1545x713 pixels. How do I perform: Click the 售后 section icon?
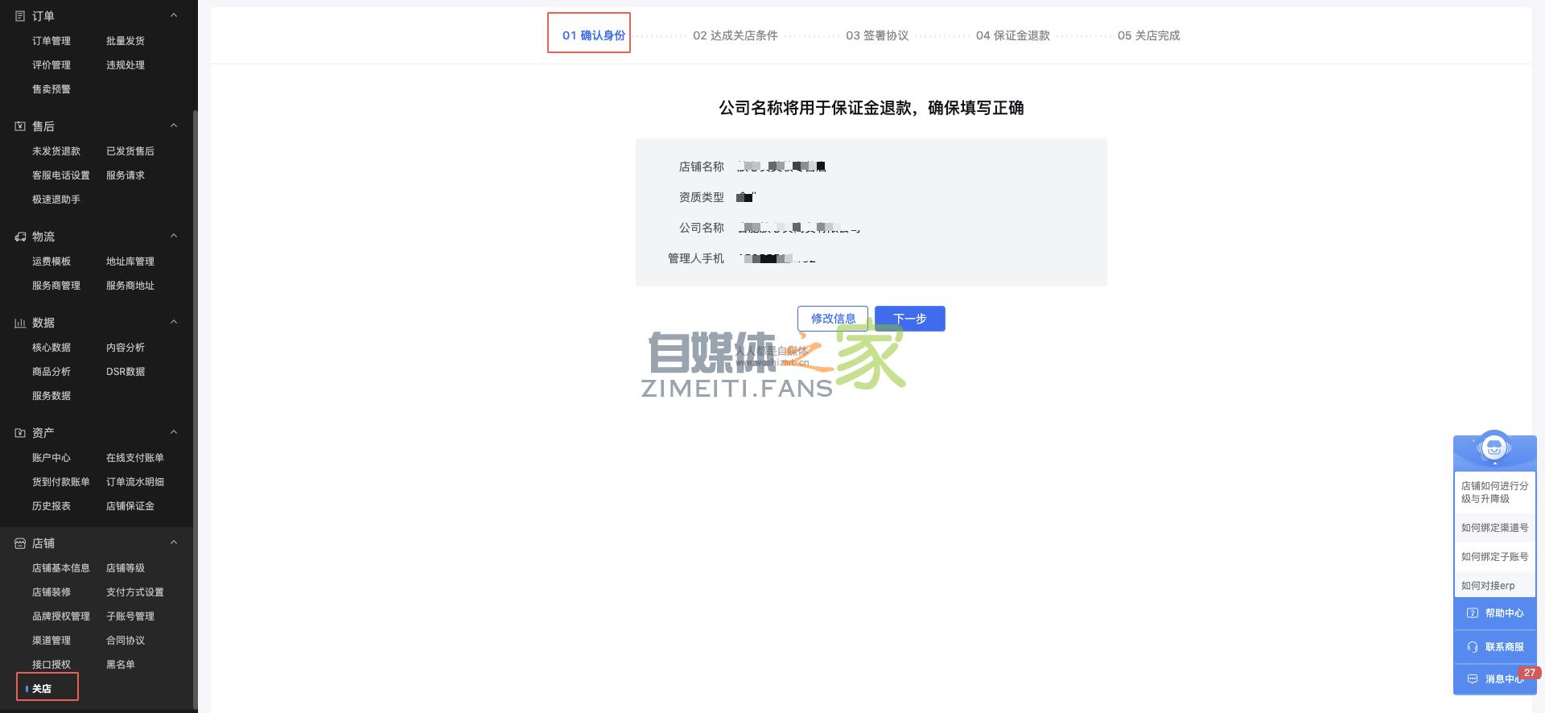point(20,126)
